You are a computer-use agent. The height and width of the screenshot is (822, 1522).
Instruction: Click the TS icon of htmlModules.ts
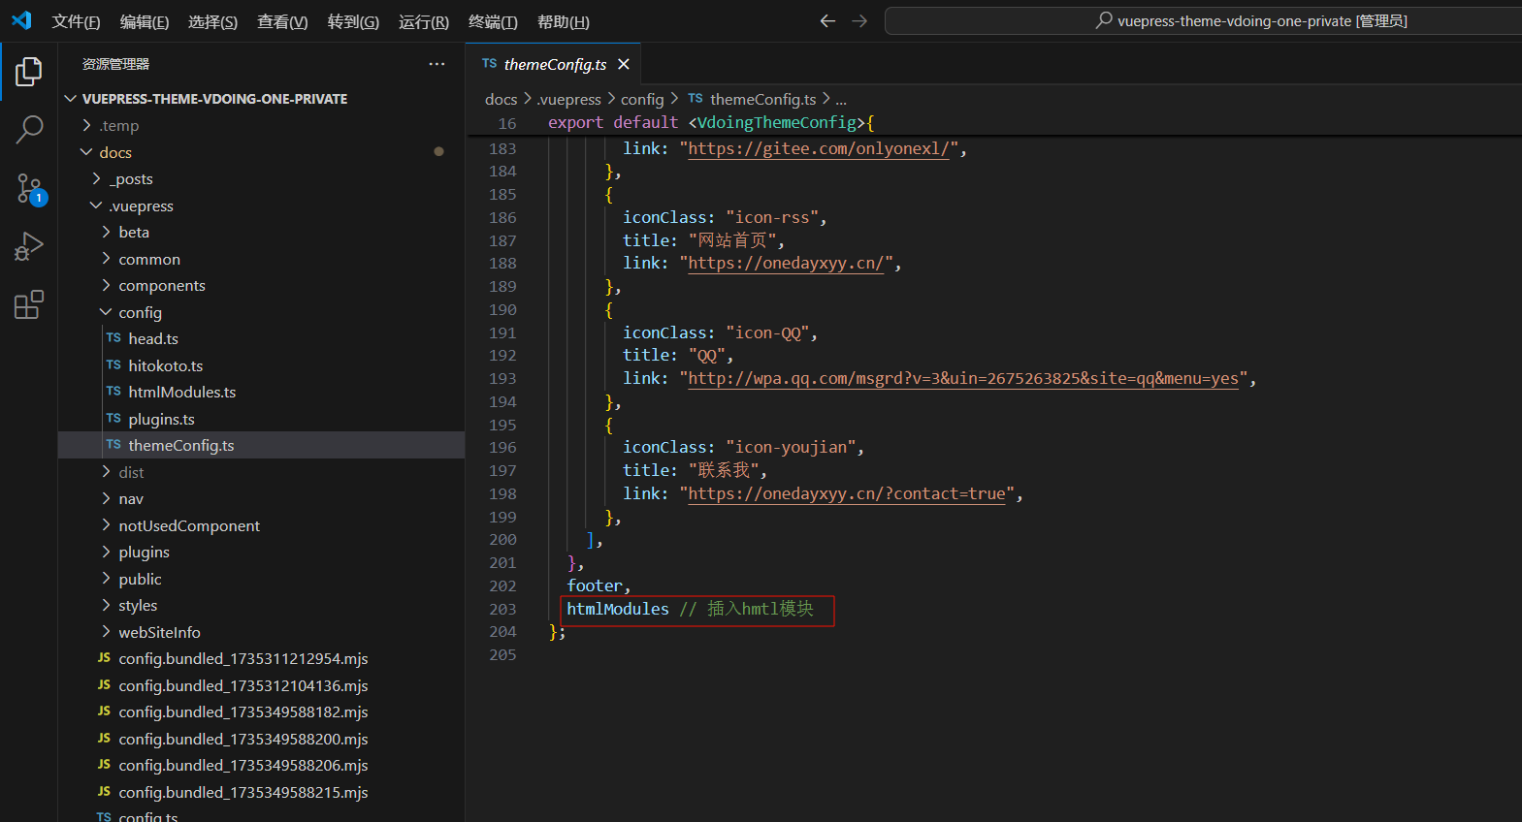[113, 392]
